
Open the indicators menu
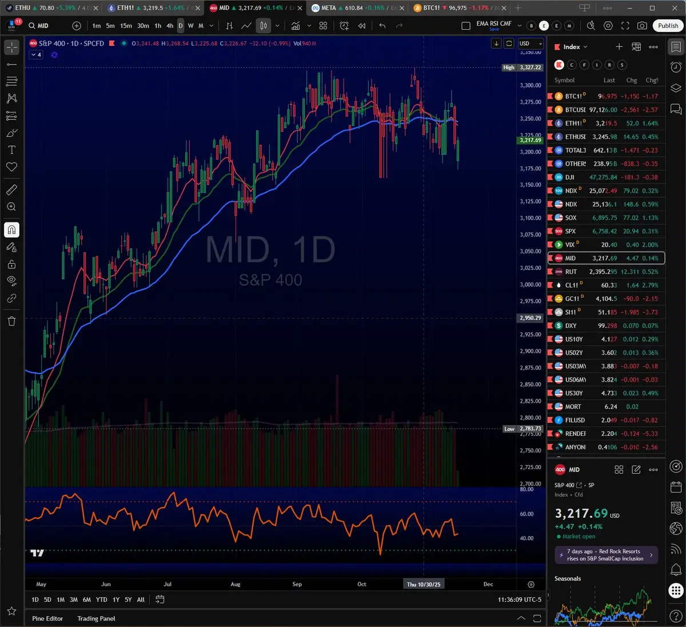point(296,26)
